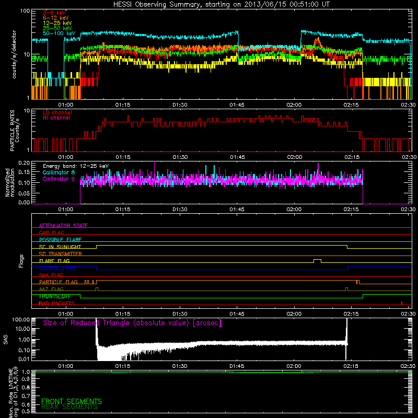Click the red tick on the BAD PACKETS line
418x418 pixels.
point(402,303)
